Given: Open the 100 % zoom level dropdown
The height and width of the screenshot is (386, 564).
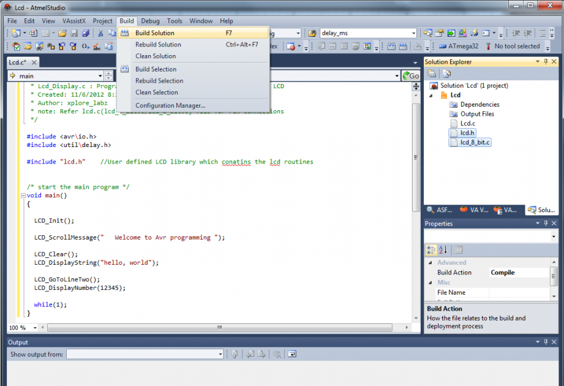Looking at the screenshot, I should [35, 328].
